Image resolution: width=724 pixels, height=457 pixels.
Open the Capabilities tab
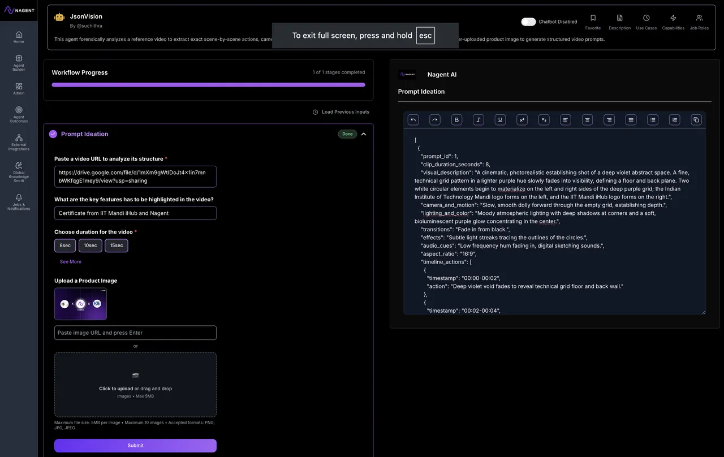point(673,21)
